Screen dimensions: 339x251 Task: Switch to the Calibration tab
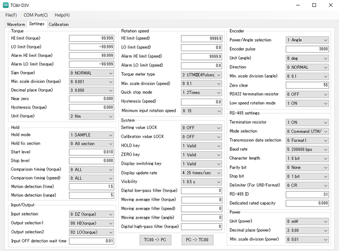(58, 24)
